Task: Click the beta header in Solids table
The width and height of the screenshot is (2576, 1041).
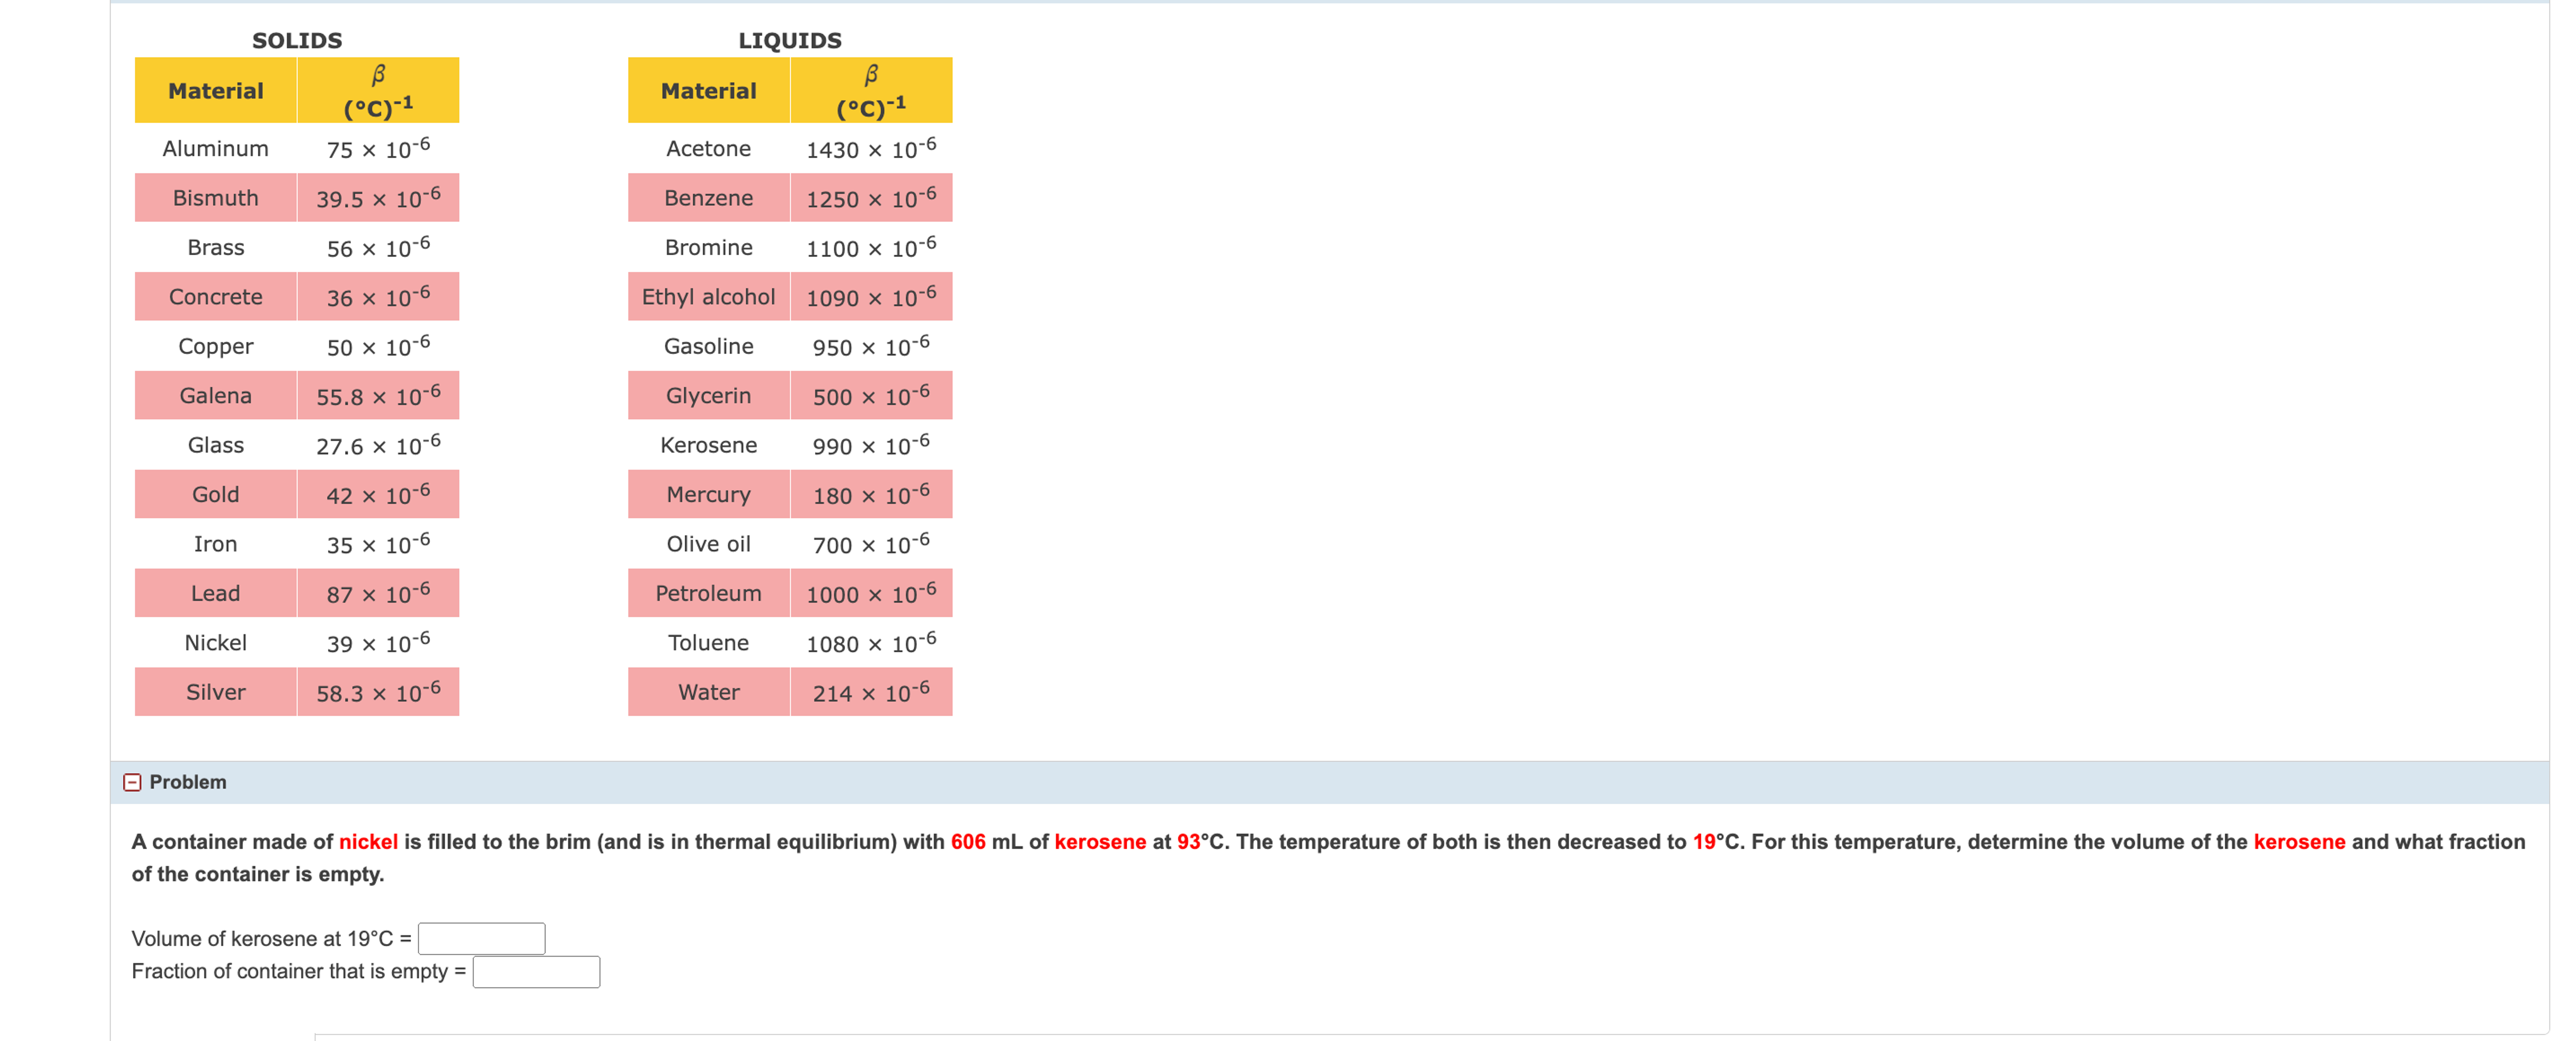Action: click(378, 91)
